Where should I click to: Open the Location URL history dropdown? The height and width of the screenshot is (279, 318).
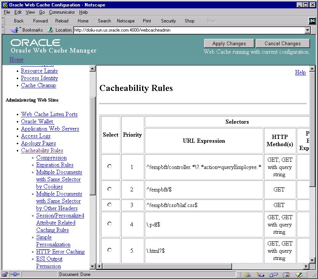[x=308, y=30]
